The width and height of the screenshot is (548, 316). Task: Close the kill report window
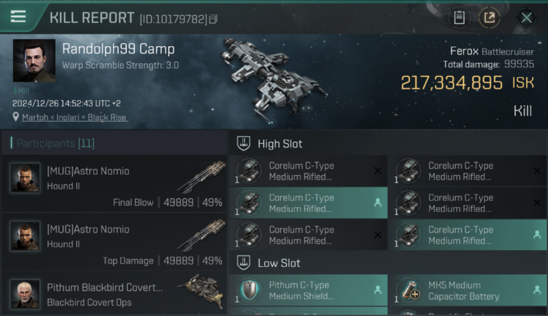(526, 18)
